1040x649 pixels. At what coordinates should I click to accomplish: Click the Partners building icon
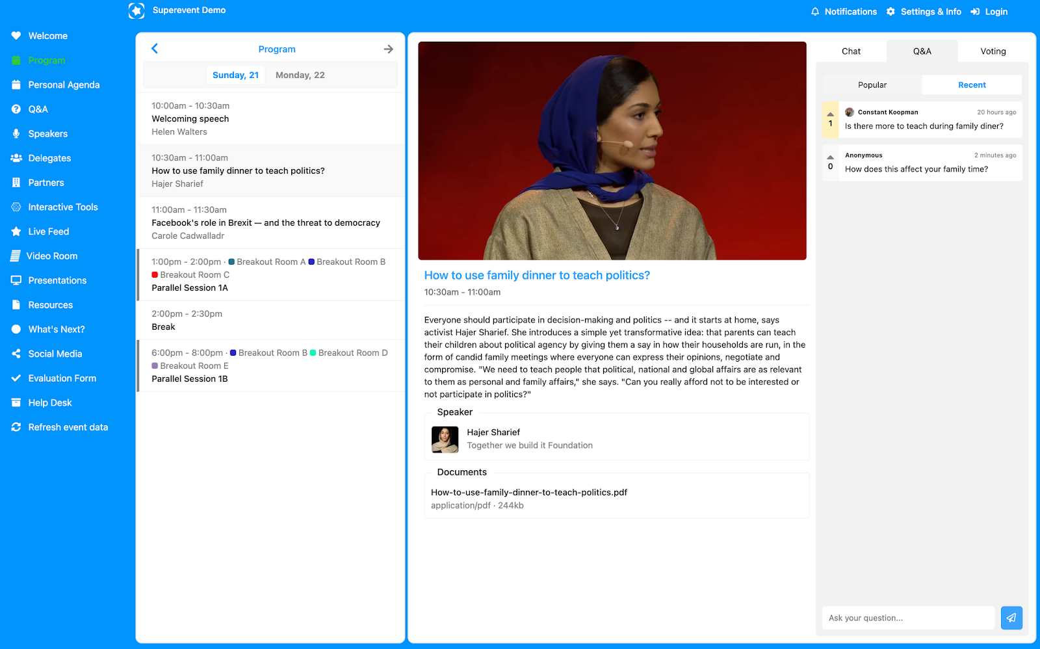[16, 183]
